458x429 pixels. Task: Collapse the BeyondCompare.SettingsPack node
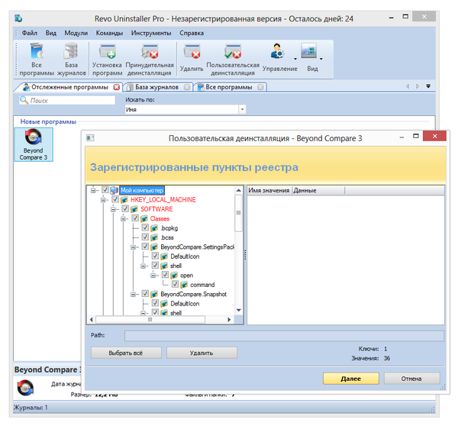click(x=133, y=247)
